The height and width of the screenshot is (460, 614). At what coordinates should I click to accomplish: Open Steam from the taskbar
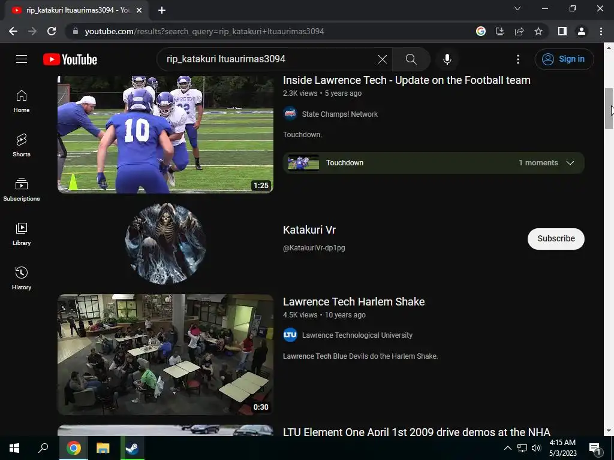133,448
